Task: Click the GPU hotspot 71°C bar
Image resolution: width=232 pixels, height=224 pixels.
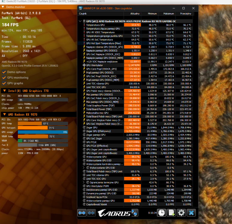Action: click(x=43, y=128)
